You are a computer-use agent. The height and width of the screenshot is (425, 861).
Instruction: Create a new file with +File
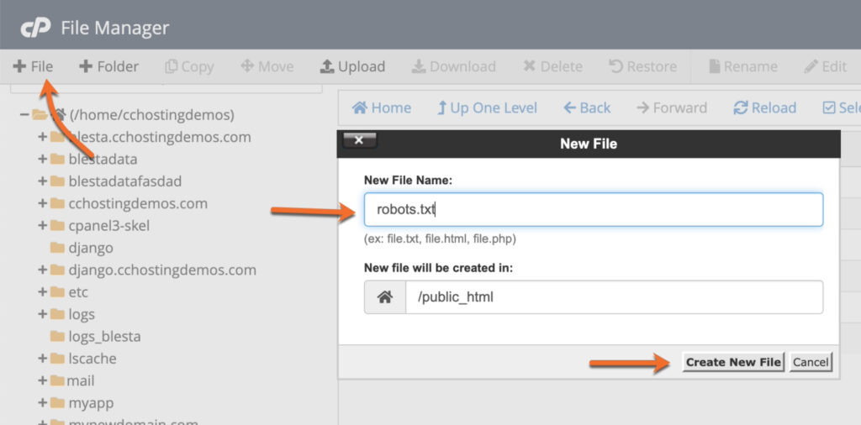[33, 67]
